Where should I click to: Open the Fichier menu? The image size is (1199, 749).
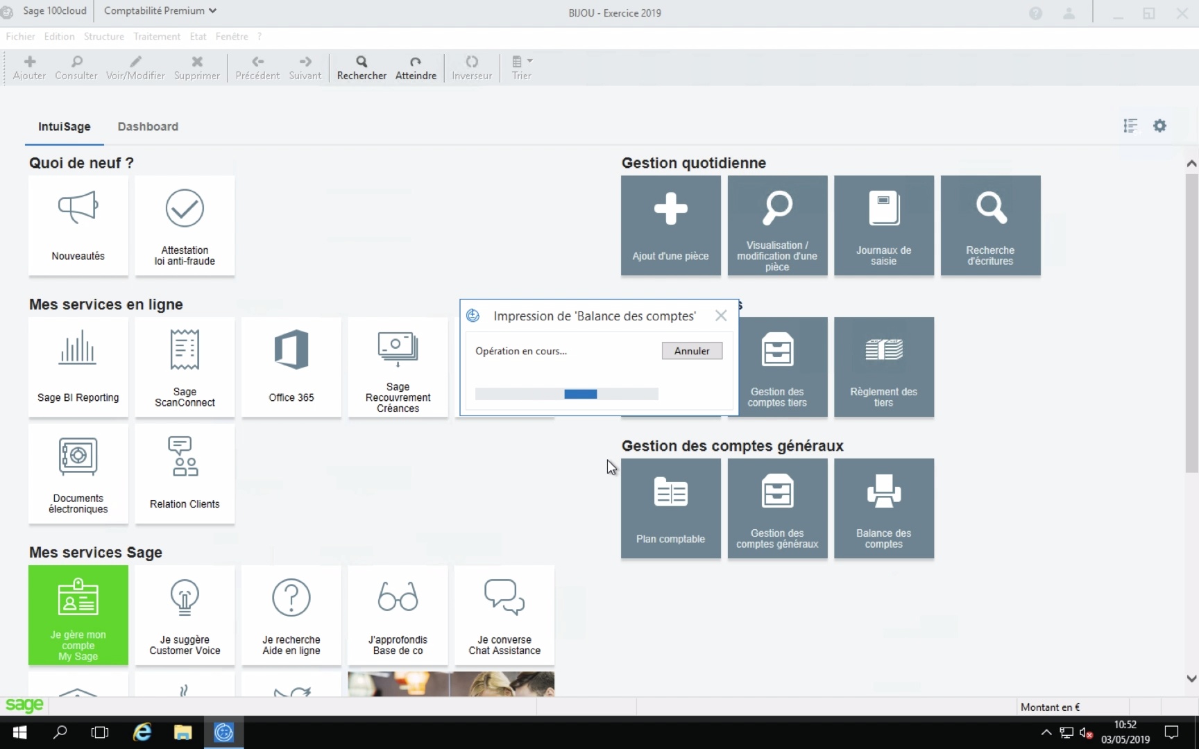[x=20, y=36]
